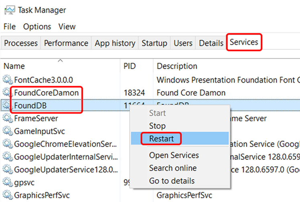Click the gear icon beside GoogleUpdaterInternalService

(8, 157)
